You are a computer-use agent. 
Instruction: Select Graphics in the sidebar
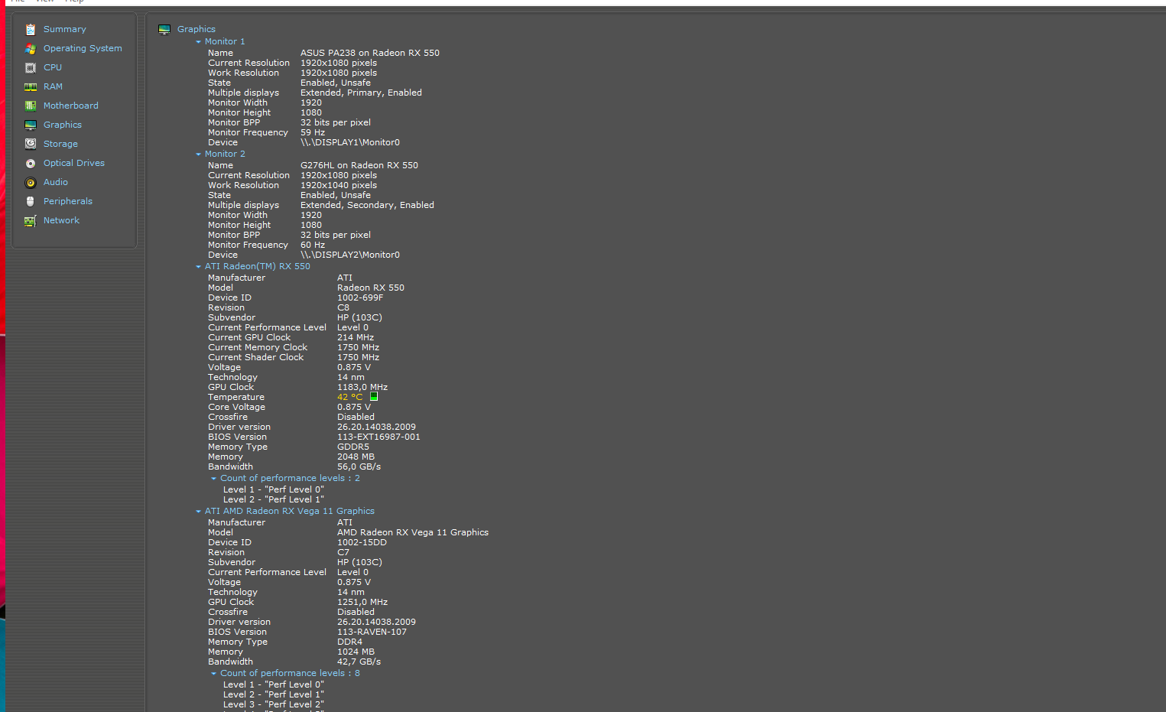point(63,125)
